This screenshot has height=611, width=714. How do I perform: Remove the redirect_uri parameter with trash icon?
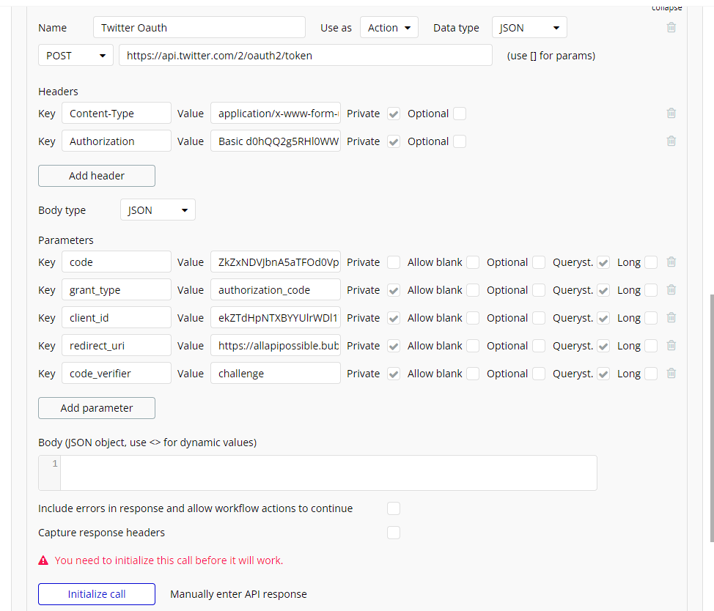pyautogui.click(x=671, y=346)
